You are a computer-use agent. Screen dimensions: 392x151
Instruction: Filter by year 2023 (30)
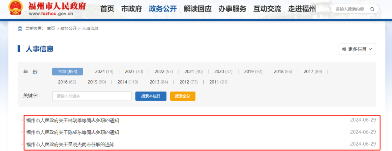[134, 72]
